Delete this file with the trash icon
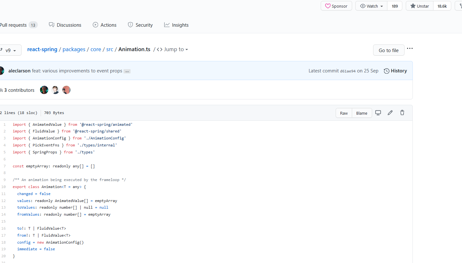 point(402,113)
